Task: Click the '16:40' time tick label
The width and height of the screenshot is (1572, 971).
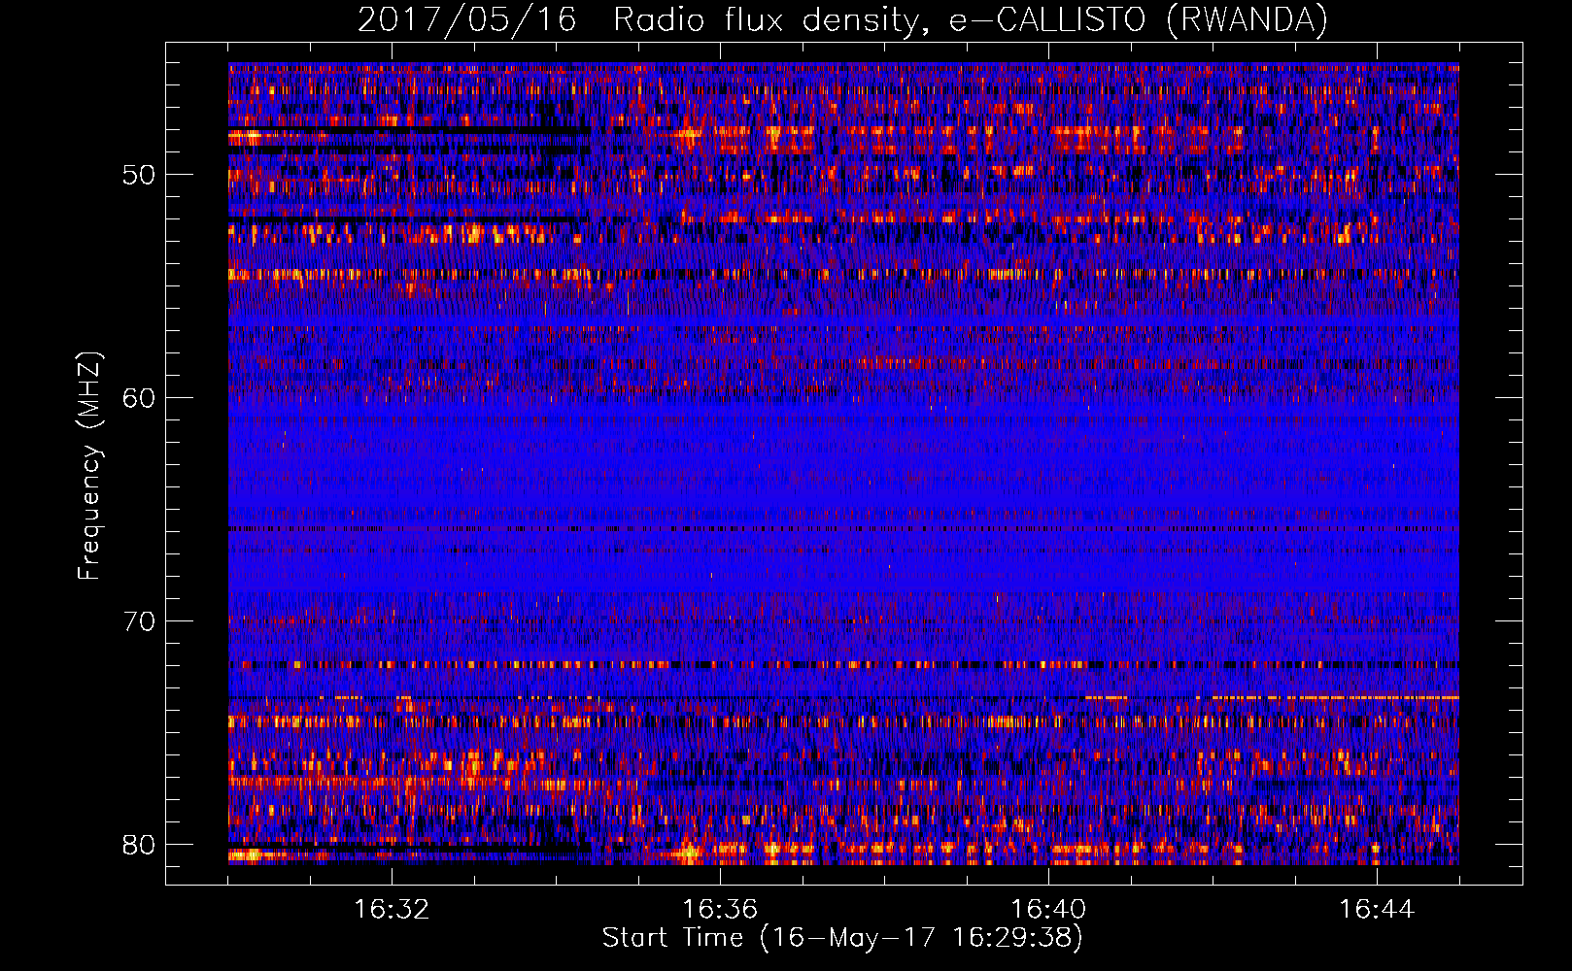Action: pyautogui.click(x=1048, y=909)
